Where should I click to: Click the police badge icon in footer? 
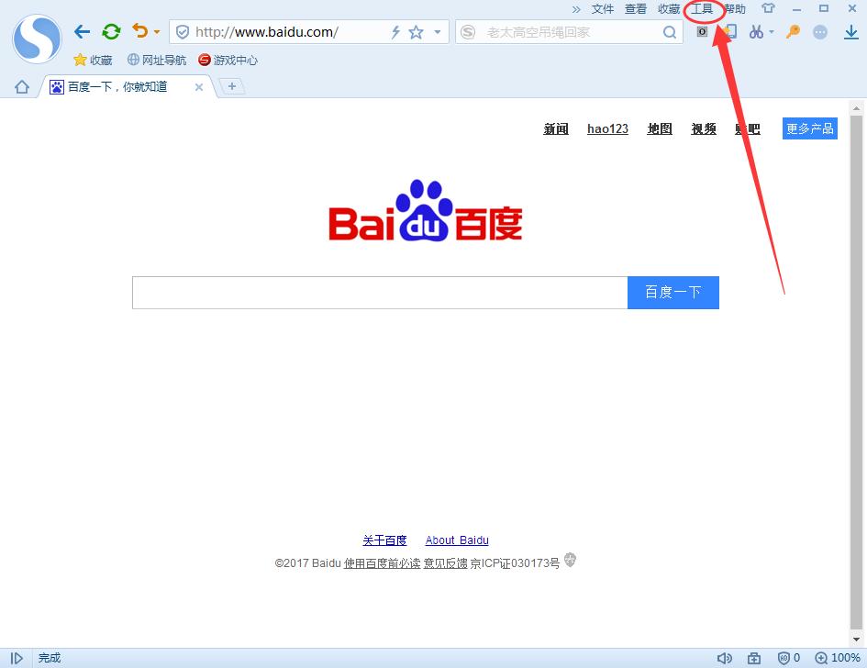(570, 560)
